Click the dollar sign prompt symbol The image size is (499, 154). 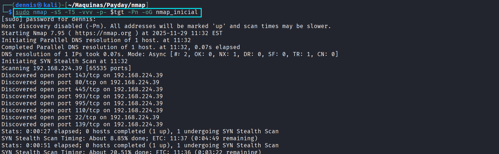[10, 12]
